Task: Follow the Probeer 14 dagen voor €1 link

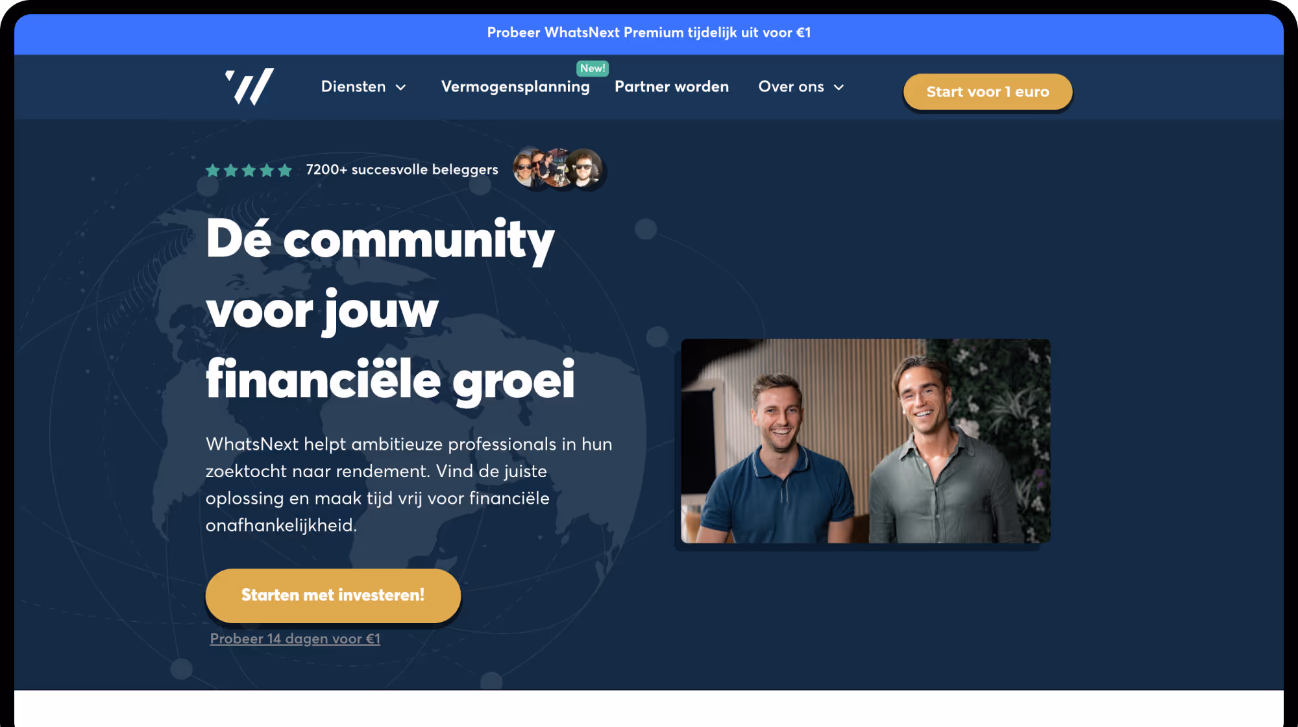Action: coord(295,639)
